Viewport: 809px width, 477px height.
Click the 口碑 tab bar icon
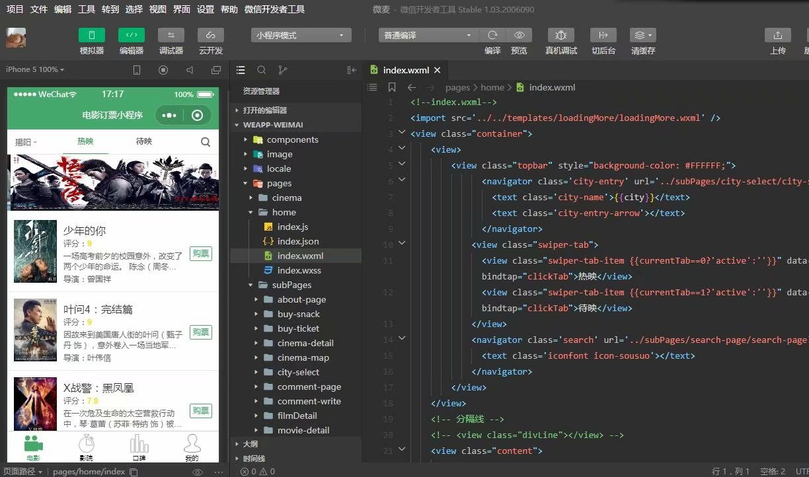click(x=139, y=448)
